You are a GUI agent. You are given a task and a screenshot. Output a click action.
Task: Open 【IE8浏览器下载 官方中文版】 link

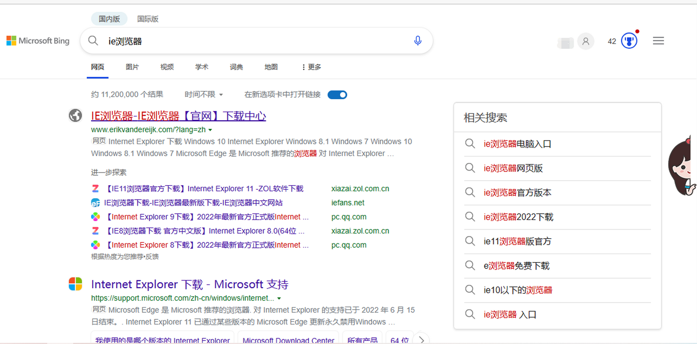[204, 231]
